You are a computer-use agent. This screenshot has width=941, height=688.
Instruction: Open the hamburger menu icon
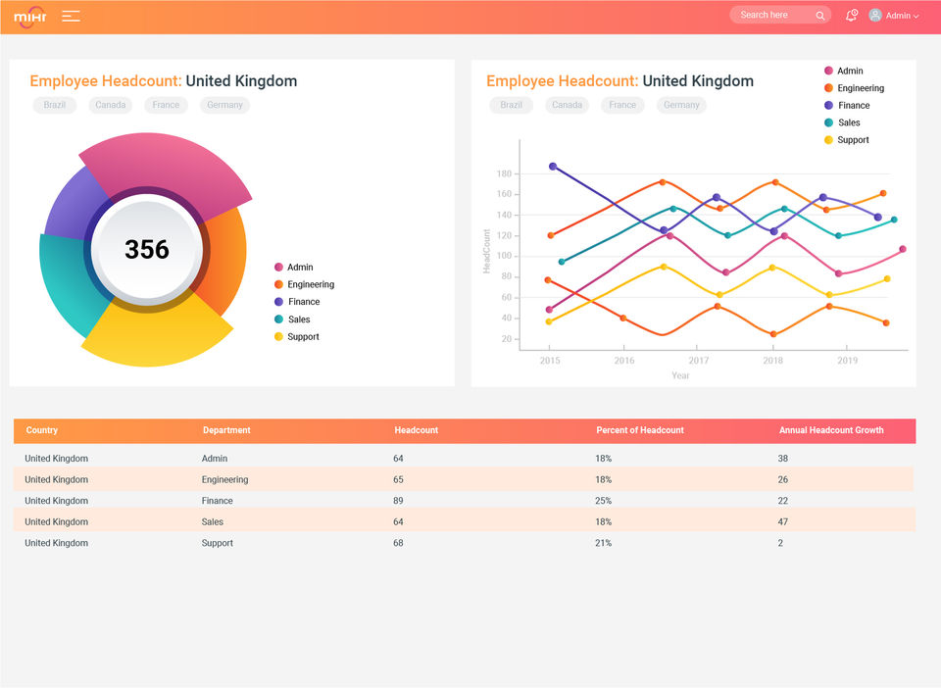click(x=71, y=17)
